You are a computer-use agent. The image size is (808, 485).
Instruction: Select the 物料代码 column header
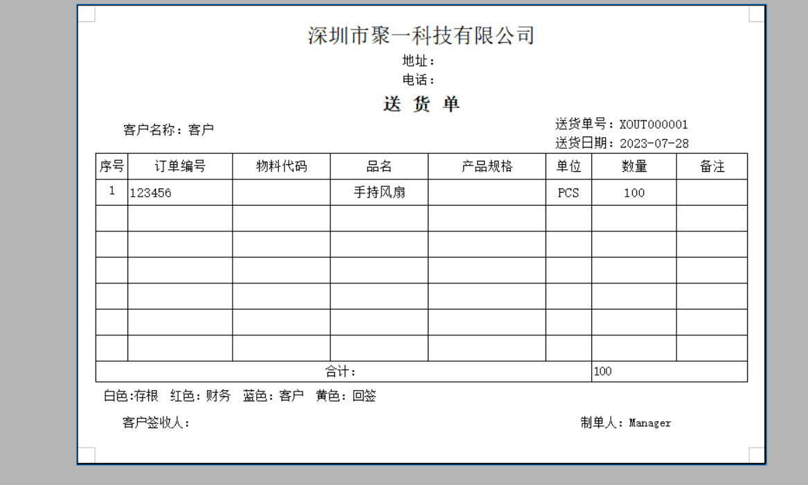click(x=281, y=166)
